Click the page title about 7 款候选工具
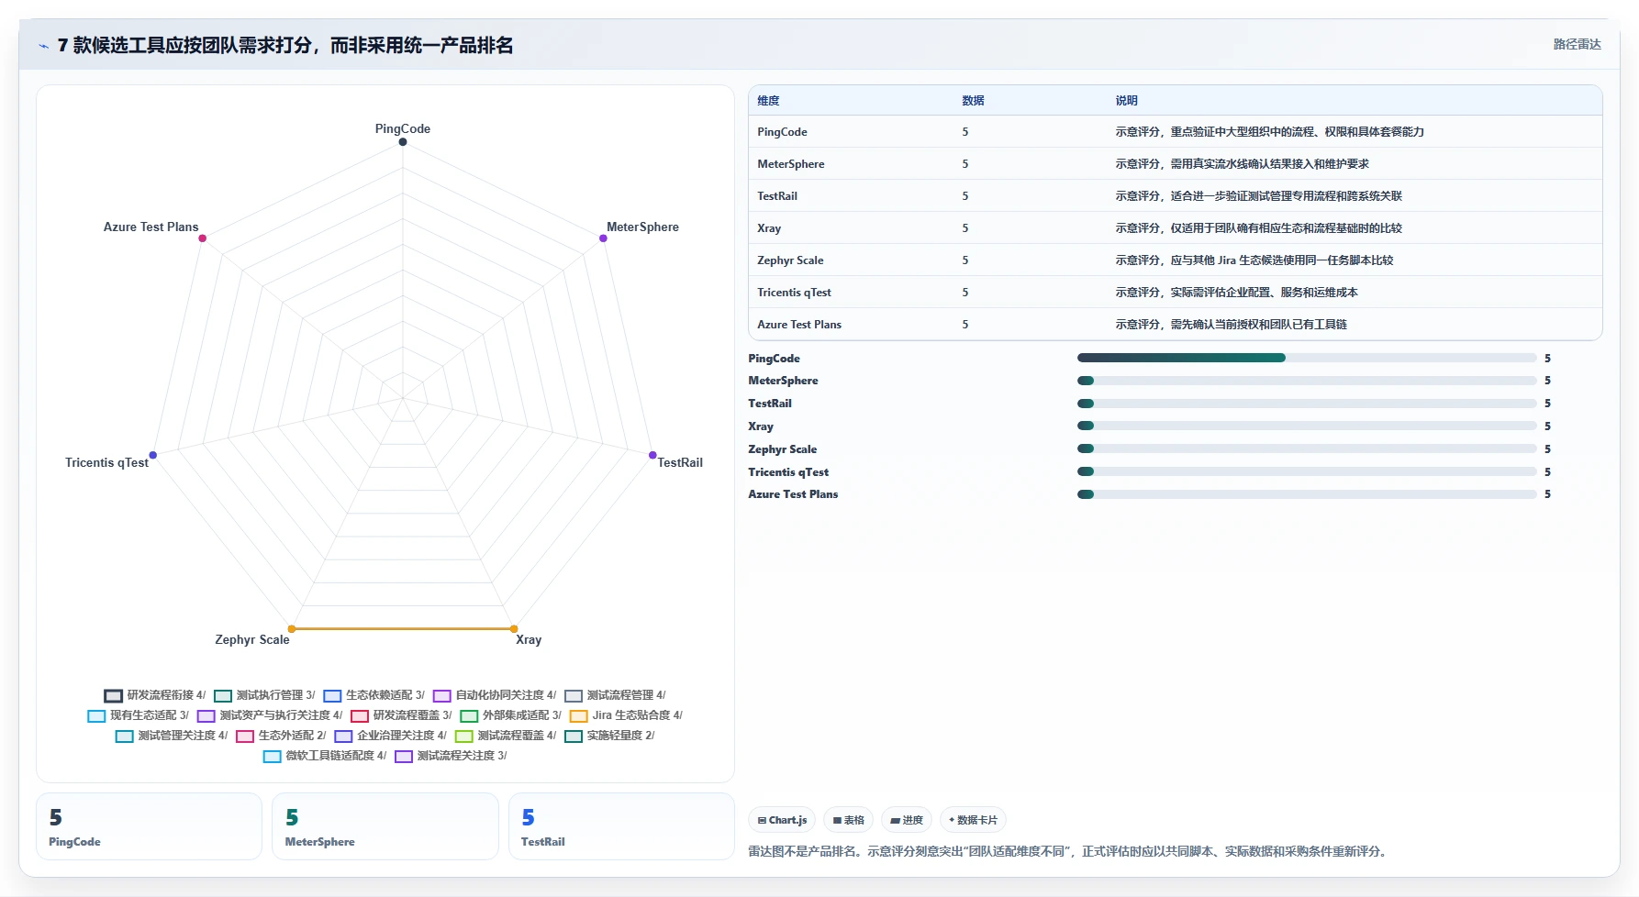The width and height of the screenshot is (1639, 897). [x=285, y=45]
